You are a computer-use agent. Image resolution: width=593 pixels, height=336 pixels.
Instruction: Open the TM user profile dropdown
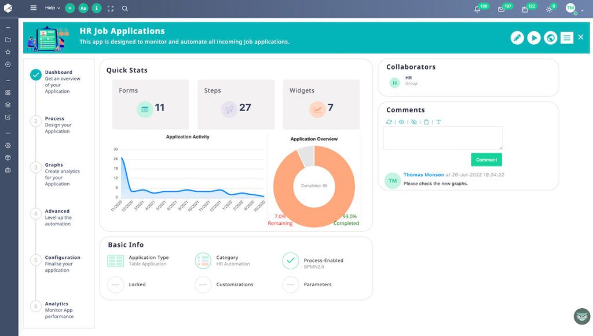point(573,9)
